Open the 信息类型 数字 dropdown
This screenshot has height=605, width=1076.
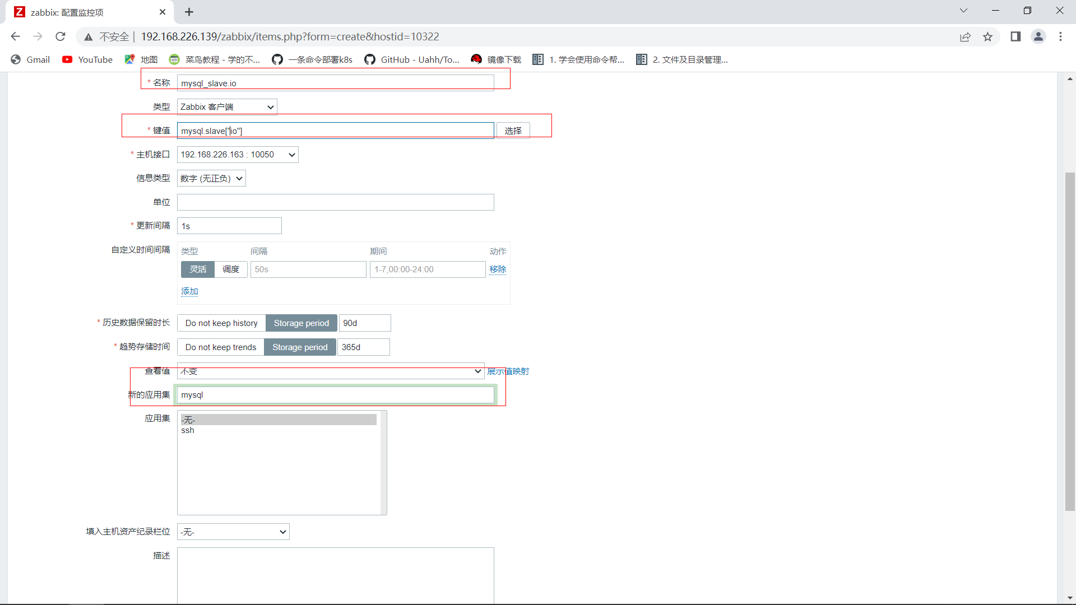tap(211, 179)
